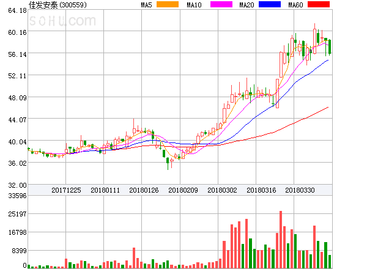
Task: Click the 20180111 date label
Action: 105,190
